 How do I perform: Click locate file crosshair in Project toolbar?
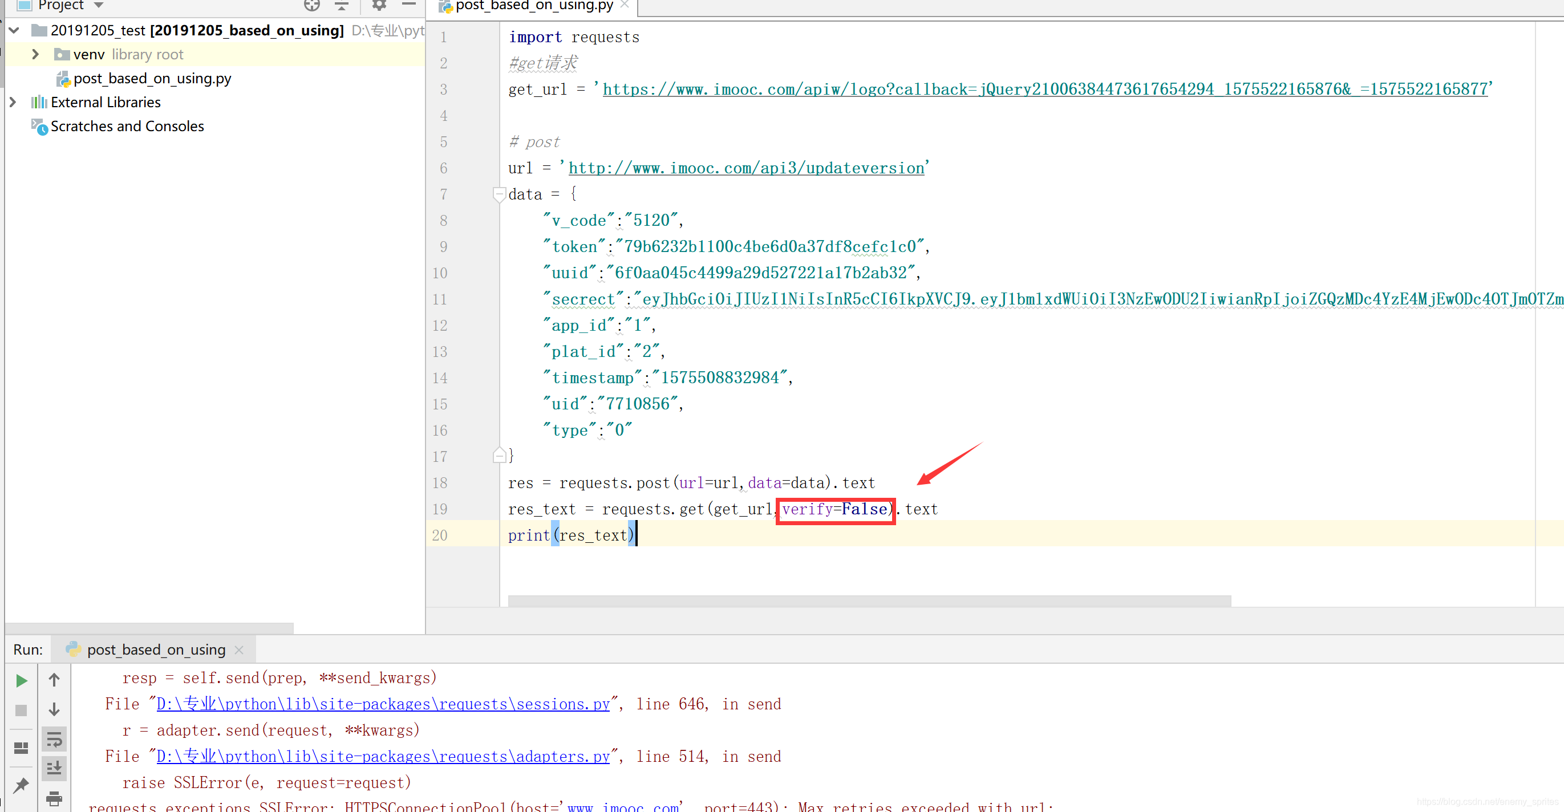(311, 6)
